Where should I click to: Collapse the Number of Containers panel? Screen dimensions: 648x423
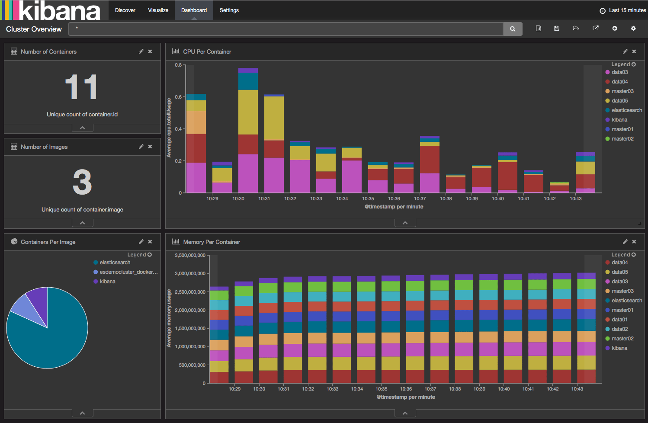pyautogui.click(x=82, y=127)
